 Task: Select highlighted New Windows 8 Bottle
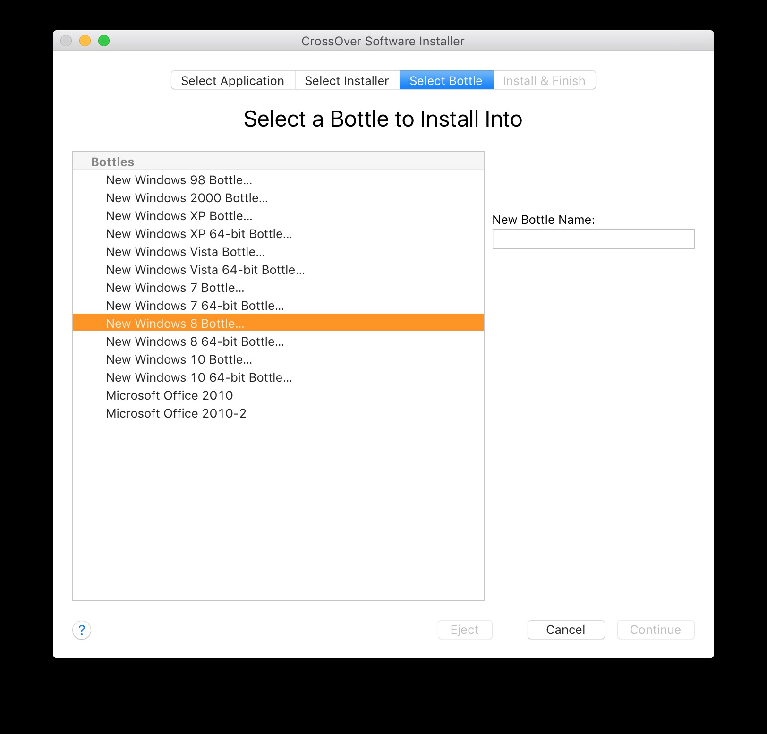click(175, 324)
